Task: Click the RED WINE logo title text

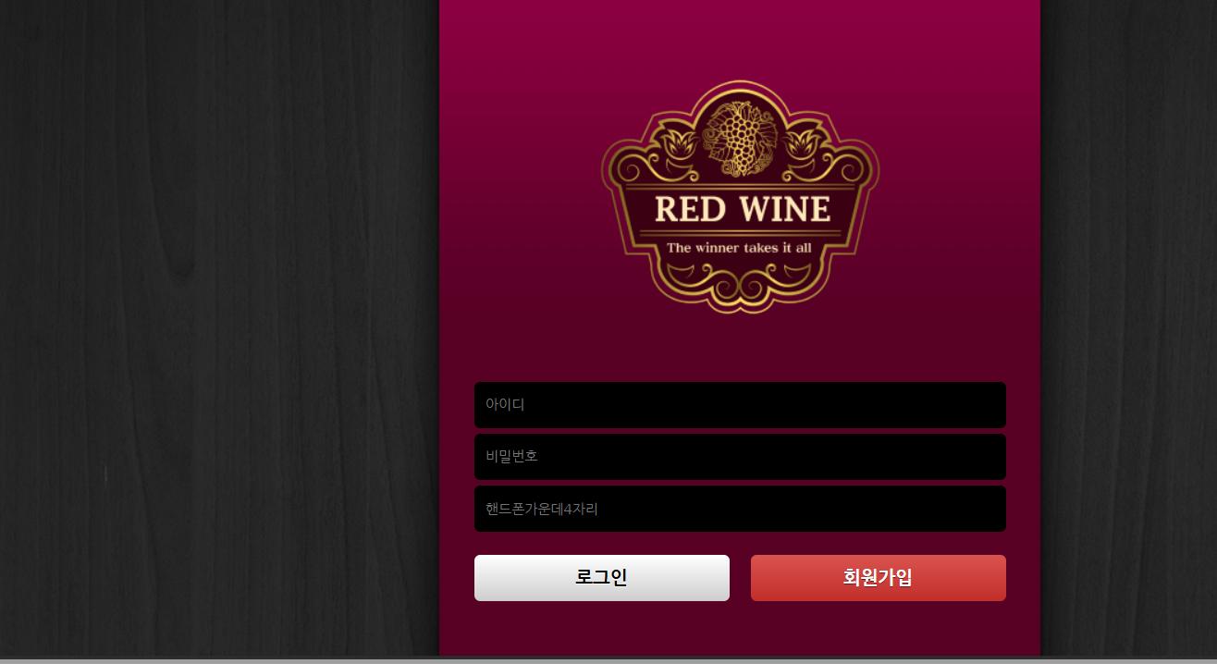Action: pos(742,210)
